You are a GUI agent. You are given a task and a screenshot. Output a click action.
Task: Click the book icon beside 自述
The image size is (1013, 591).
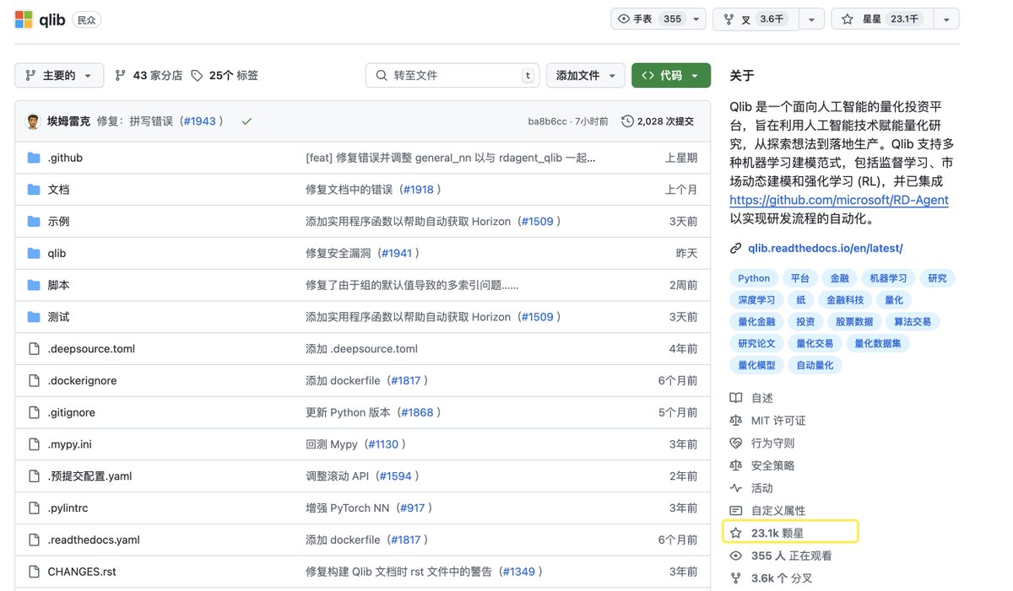pos(736,398)
